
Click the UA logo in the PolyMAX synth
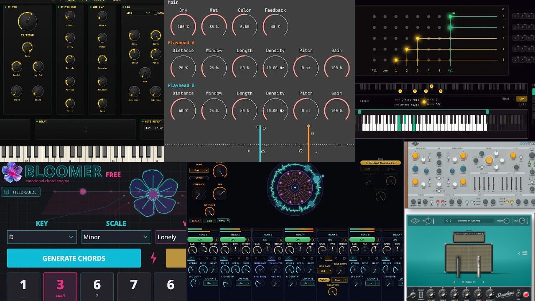point(415,144)
